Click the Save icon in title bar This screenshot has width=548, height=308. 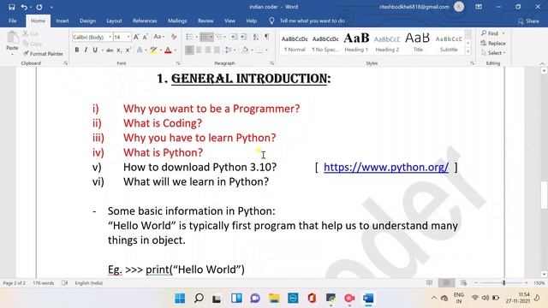click(x=11, y=7)
